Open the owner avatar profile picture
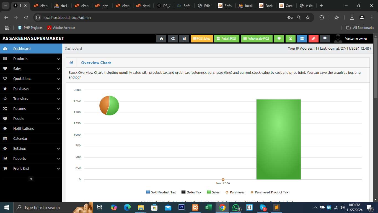The height and width of the screenshot is (213, 378). click(x=338, y=39)
